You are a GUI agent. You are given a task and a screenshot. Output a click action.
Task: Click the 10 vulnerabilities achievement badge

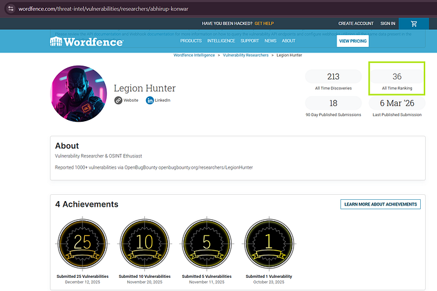[x=145, y=244]
